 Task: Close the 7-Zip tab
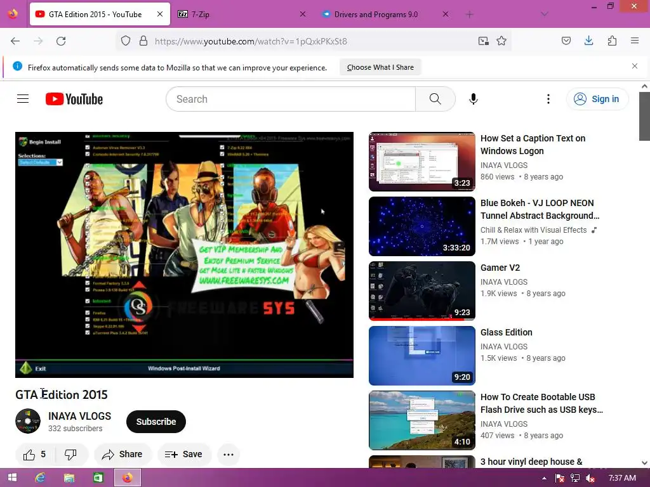pos(303,14)
